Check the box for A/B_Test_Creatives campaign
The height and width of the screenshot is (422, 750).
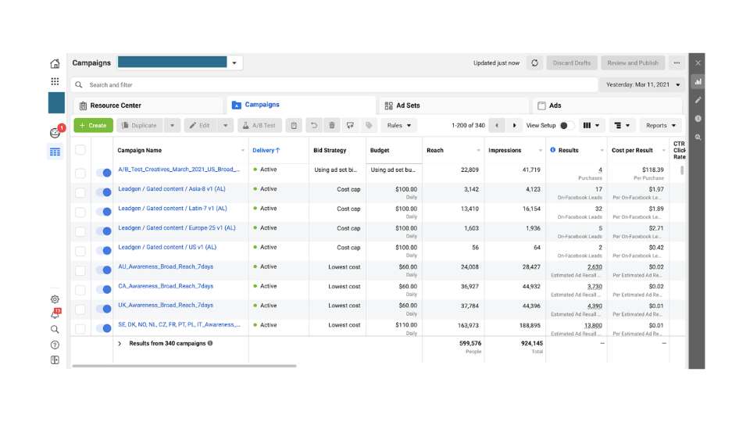80,173
